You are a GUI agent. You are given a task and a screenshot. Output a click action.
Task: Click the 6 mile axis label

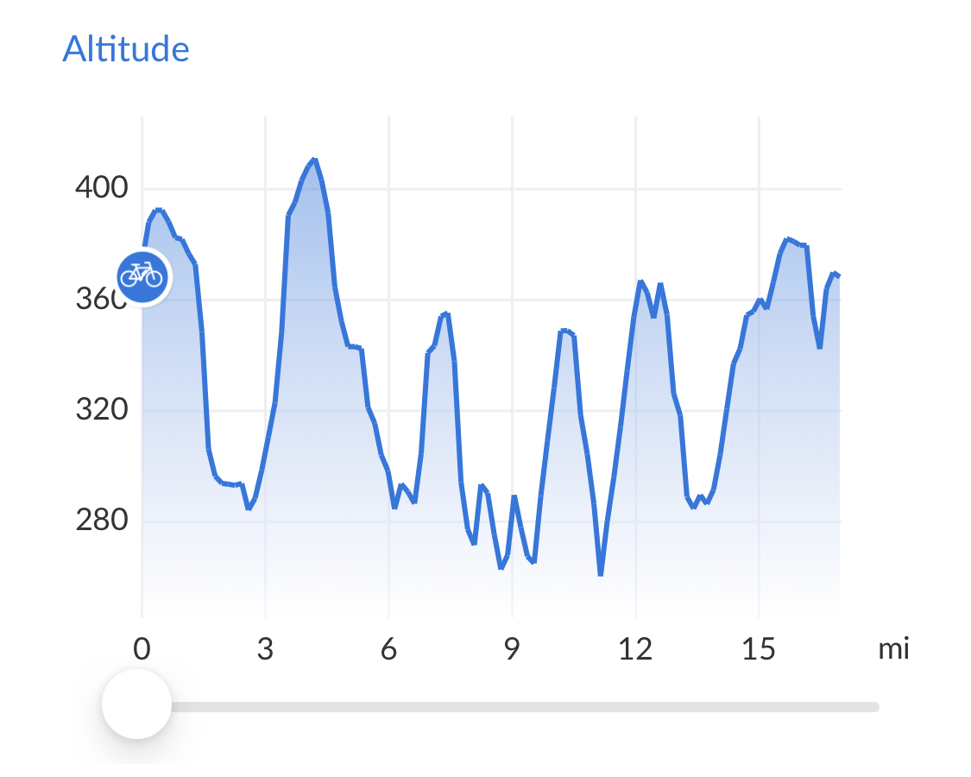(388, 649)
